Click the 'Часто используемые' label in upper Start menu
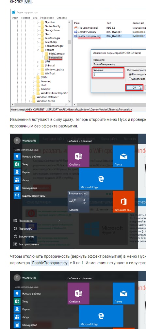The width and height of the screenshot is (146, 329). 26,150
